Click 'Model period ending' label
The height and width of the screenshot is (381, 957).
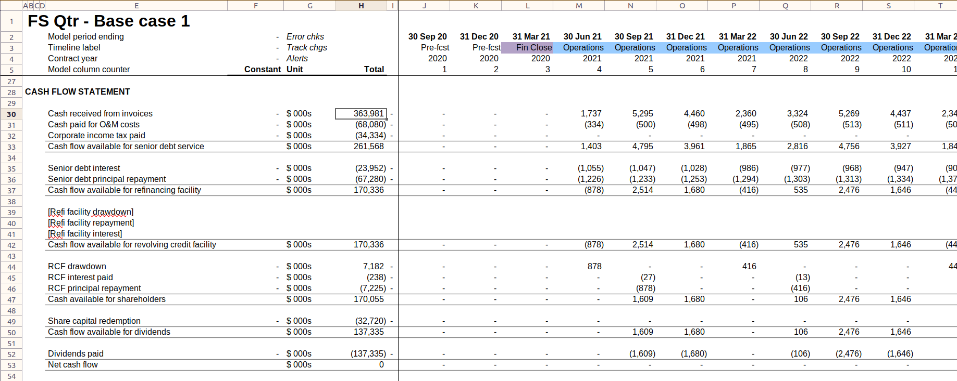[x=86, y=37]
